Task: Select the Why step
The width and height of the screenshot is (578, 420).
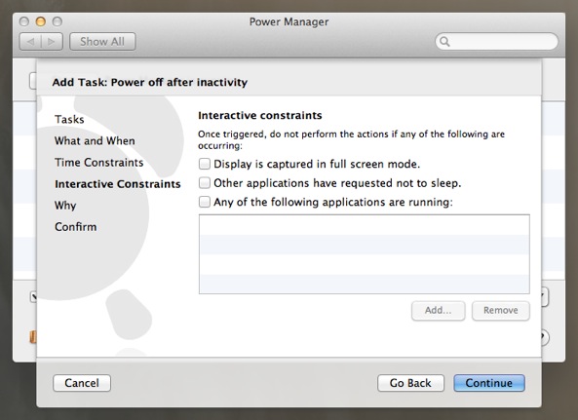Action: (65, 206)
